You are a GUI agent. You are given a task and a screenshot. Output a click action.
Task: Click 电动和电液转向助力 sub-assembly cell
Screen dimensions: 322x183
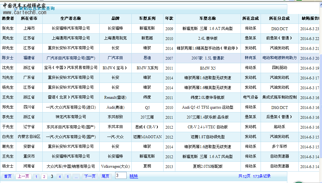pos(279,58)
